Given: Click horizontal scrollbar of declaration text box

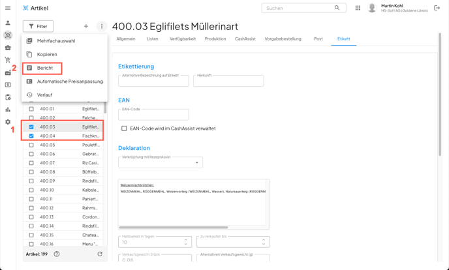Looking at the screenshot, I should [x=174, y=228].
